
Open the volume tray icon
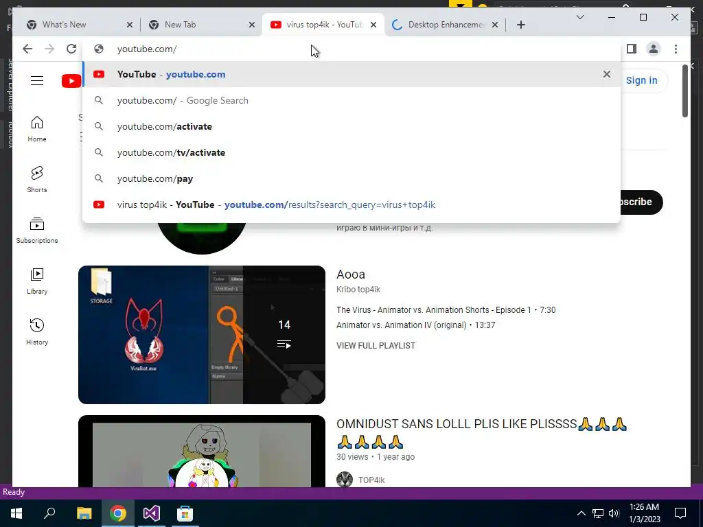click(x=614, y=513)
